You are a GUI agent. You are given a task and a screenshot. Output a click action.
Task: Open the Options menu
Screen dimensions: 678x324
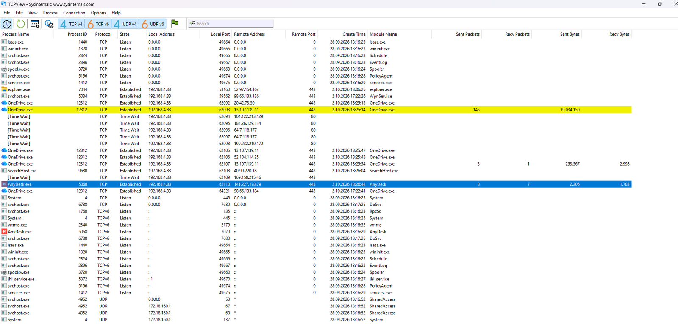coord(98,13)
